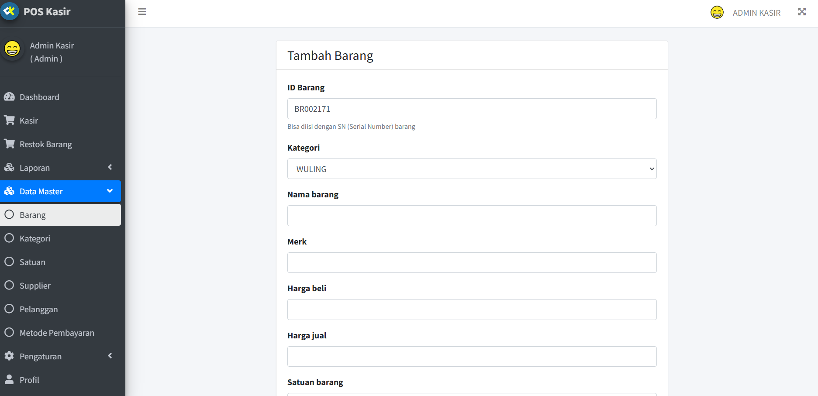This screenshot has width=818, height=396.
Task: Expand the Laporan menu chevron
Action: click(x=110, y=167)
